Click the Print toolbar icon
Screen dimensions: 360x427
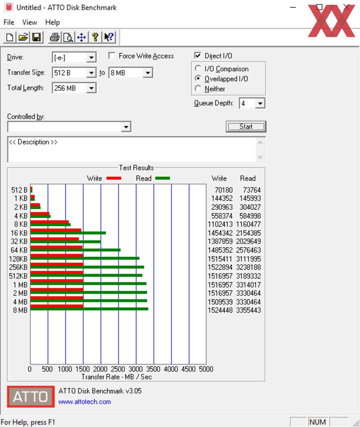[x=55, y=37]
